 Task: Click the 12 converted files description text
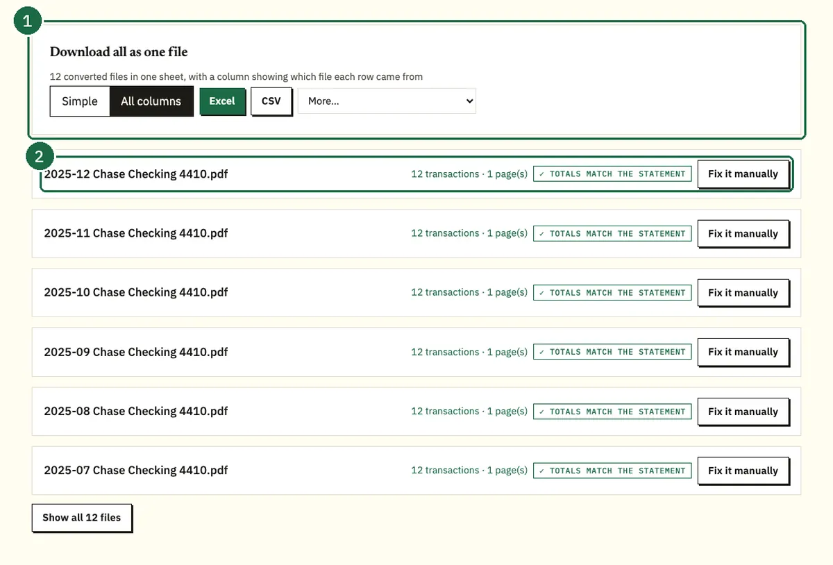click(236, 77)
